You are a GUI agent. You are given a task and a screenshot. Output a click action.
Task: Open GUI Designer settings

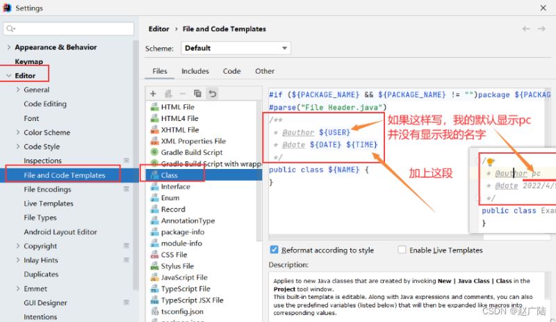click(x=45, y=303)
